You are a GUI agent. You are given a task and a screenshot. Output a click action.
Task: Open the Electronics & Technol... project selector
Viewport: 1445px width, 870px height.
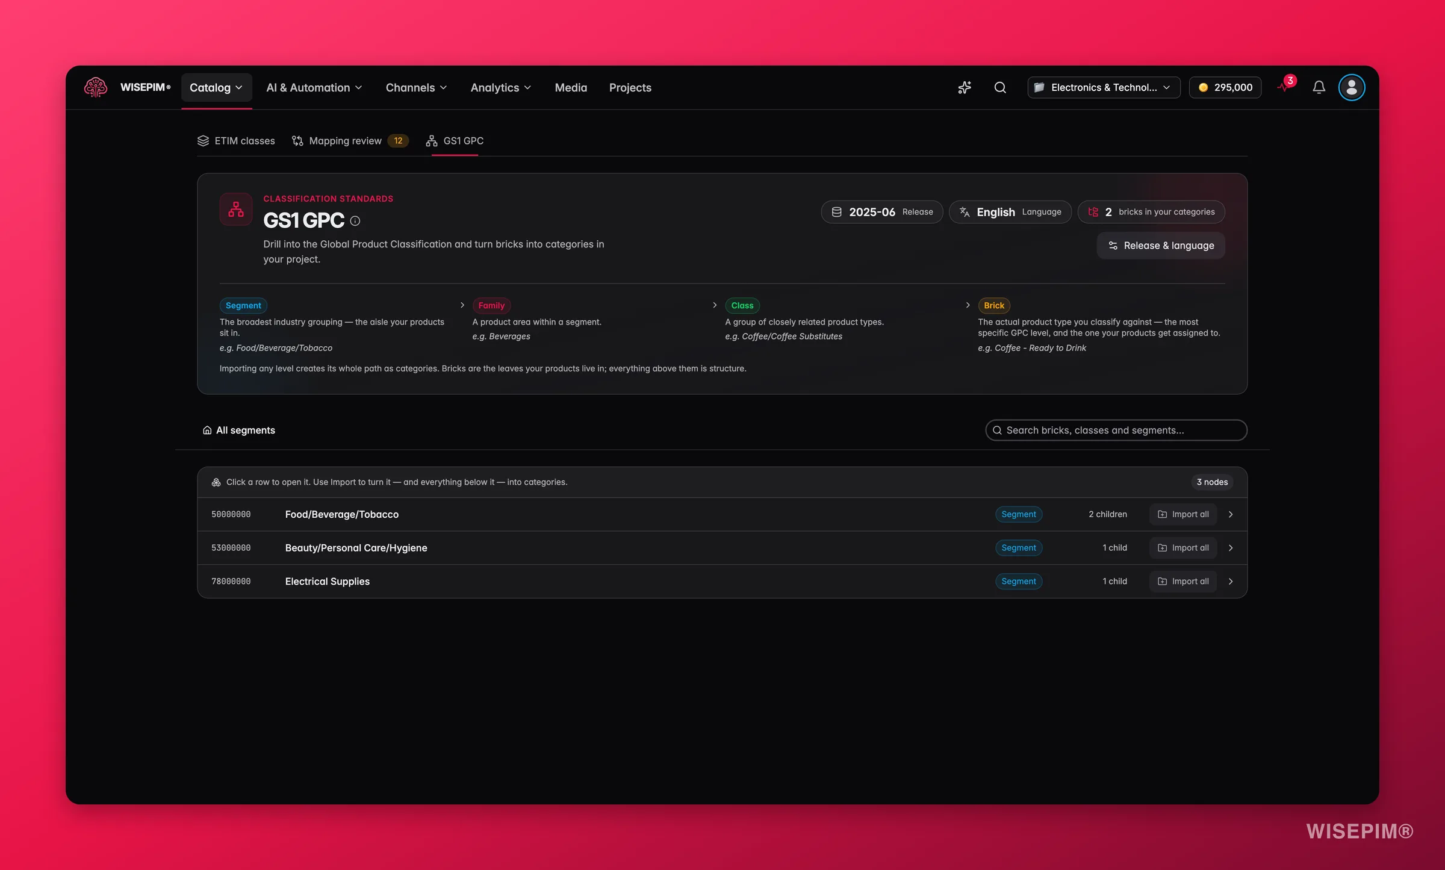pos(1104,87)
